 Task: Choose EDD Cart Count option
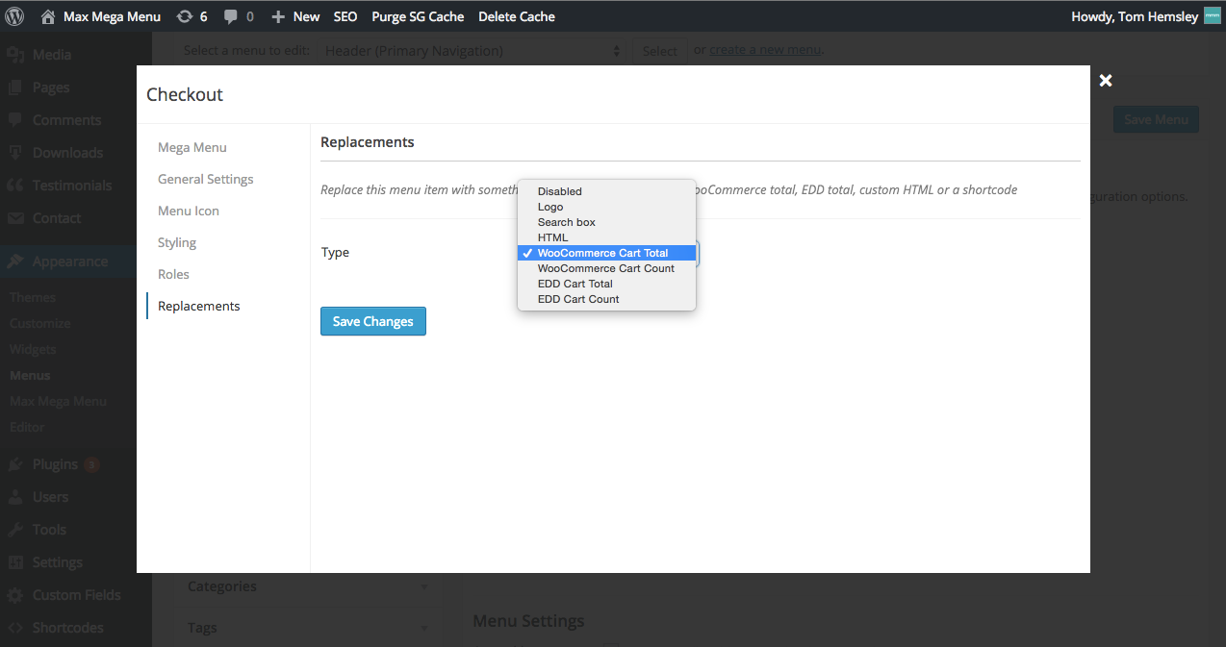(x=606, y=299)
